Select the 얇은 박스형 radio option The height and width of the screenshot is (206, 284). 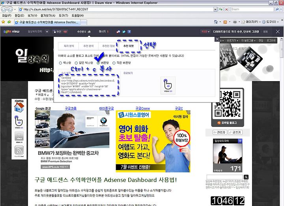(x=76, y=63)
